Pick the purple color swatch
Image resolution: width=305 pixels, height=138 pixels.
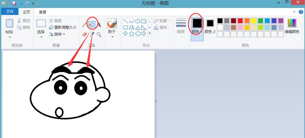(x=281, y=21)
